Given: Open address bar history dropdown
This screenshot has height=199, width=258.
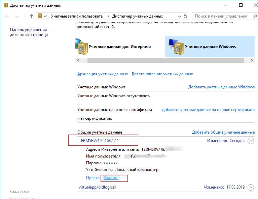Looking at the screenshot, I should [x=179, y=16].
